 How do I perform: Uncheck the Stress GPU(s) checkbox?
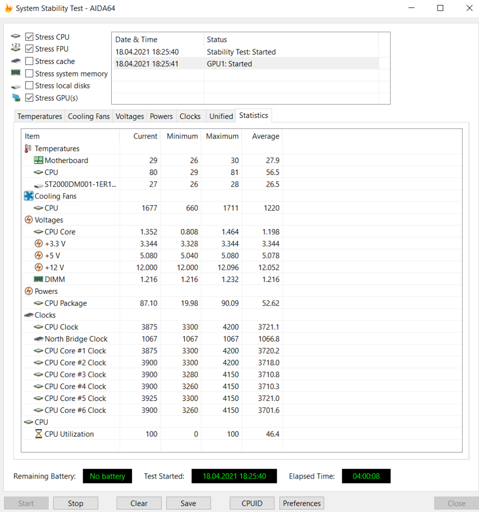pyautogui.click(x=30, y=97)
